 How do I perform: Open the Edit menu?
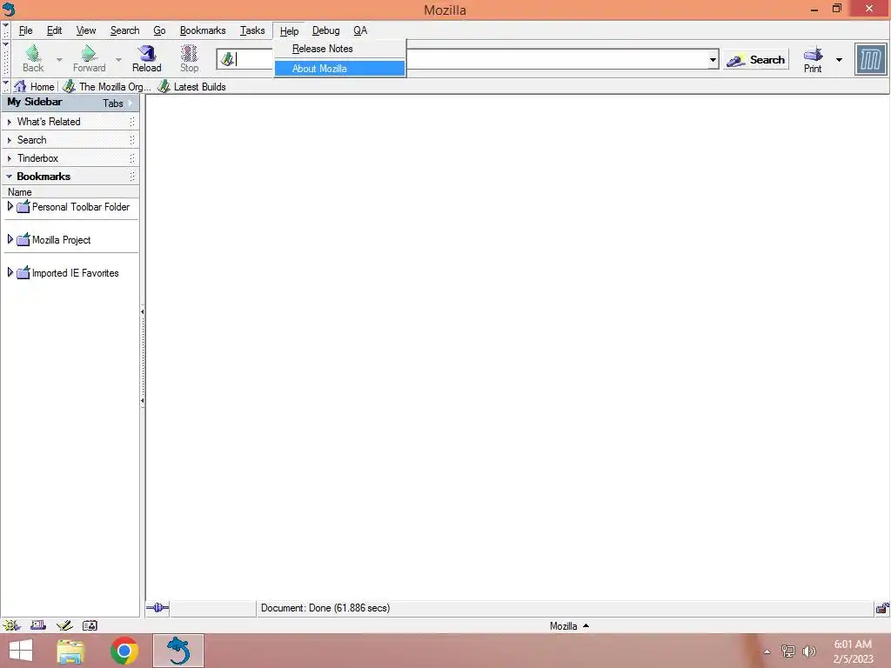tap(55, 30)
